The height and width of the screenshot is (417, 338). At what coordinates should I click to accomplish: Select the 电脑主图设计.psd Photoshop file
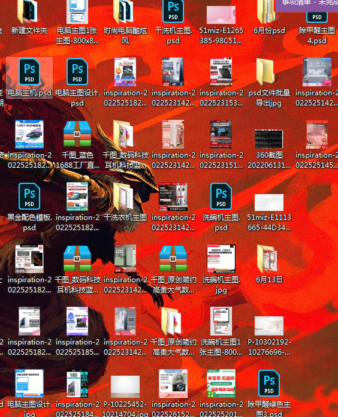pos(77,72)
